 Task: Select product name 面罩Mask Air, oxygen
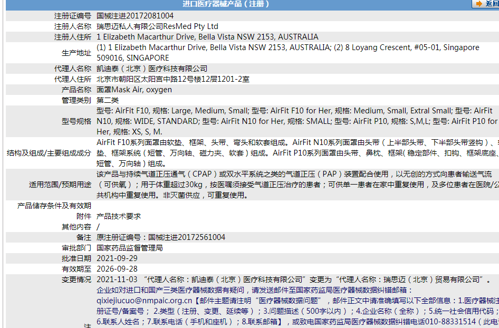(134, 90)
